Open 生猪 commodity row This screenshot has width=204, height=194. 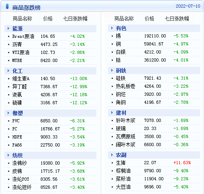[x=154, y=163]
